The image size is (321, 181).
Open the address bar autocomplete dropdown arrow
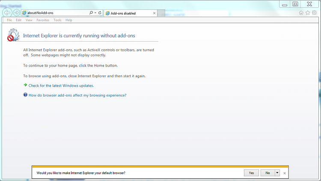tap(95, 13)
